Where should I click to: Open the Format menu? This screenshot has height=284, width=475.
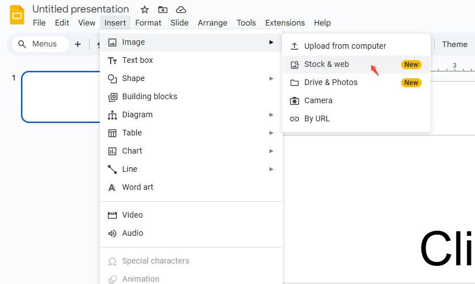(148, 23)
